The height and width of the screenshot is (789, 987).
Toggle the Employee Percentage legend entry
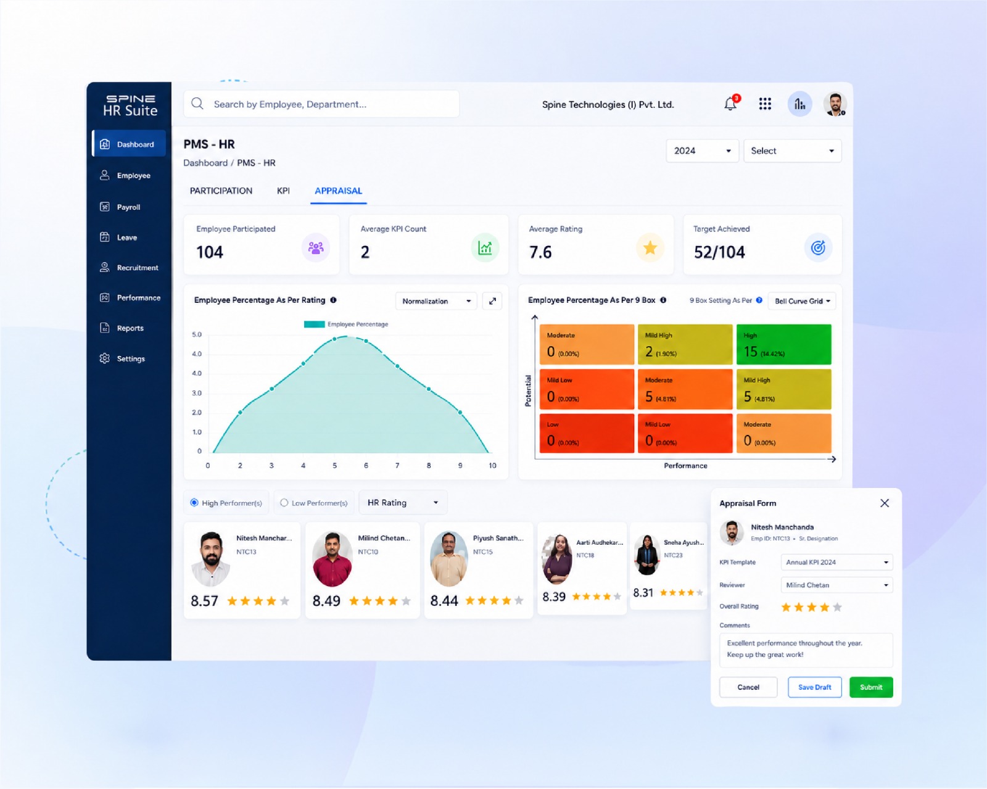pyautogui.click(x=346, y=324)
